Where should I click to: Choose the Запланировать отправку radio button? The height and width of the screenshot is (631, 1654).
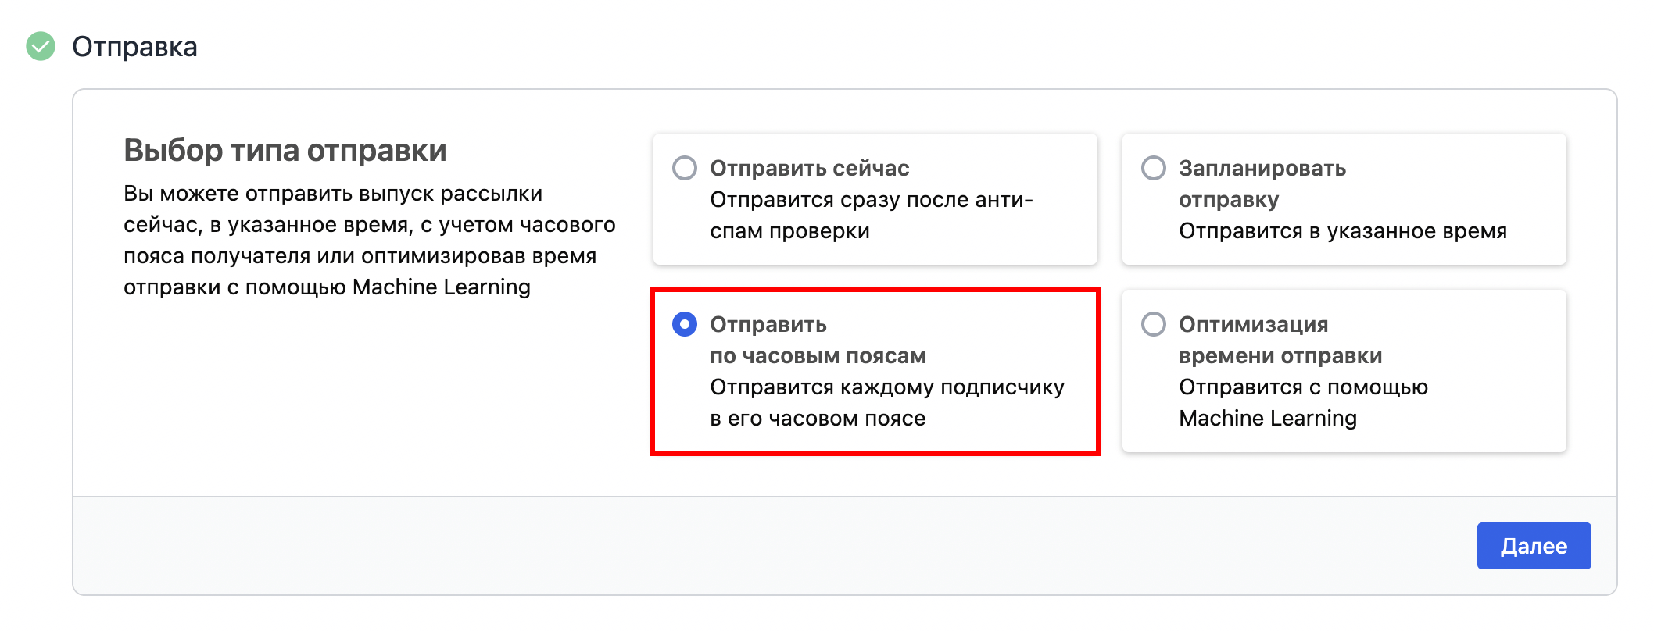click(1154, 168)
